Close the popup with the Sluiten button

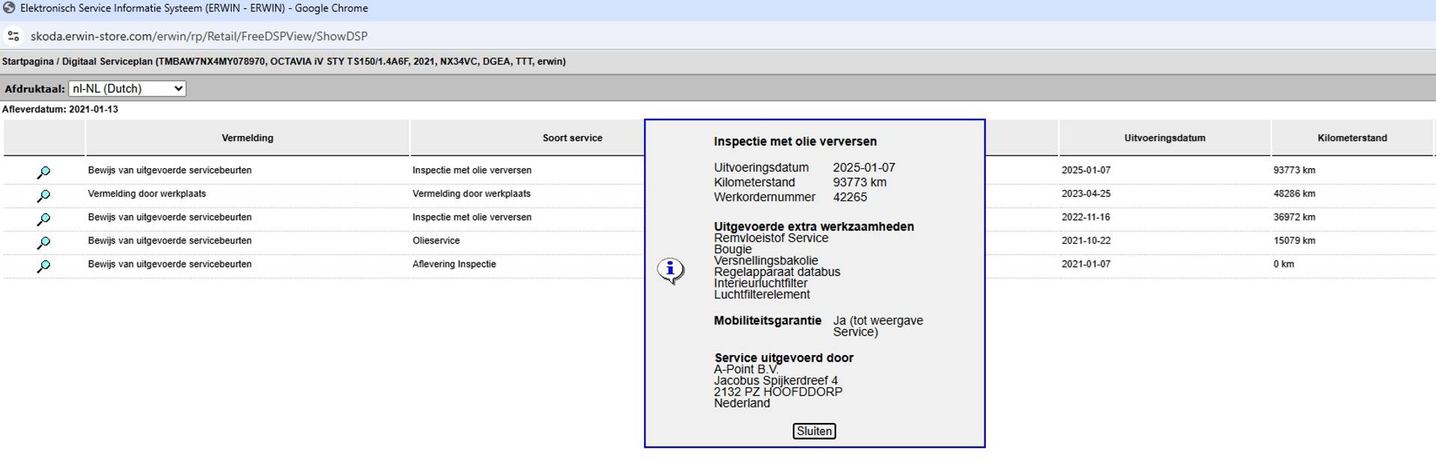tap(814, 431)
